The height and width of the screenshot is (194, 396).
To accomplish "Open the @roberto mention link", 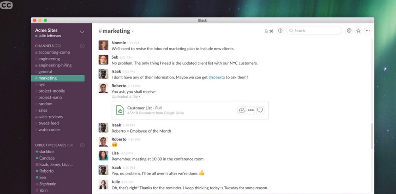I will [x=217, y=78].
